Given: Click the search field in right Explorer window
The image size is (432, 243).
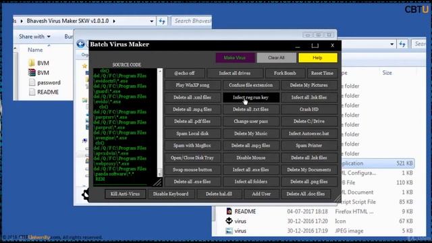Looking at the screenshot, I should (x=418, y=44).
